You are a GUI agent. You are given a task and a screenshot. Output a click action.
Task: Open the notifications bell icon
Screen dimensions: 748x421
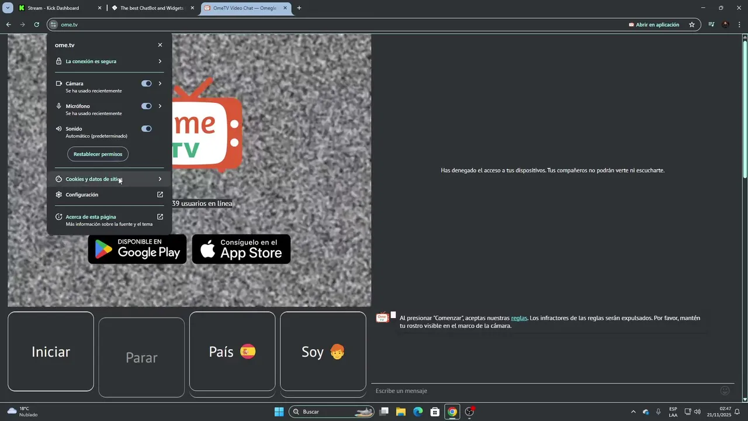click(737, 412)
